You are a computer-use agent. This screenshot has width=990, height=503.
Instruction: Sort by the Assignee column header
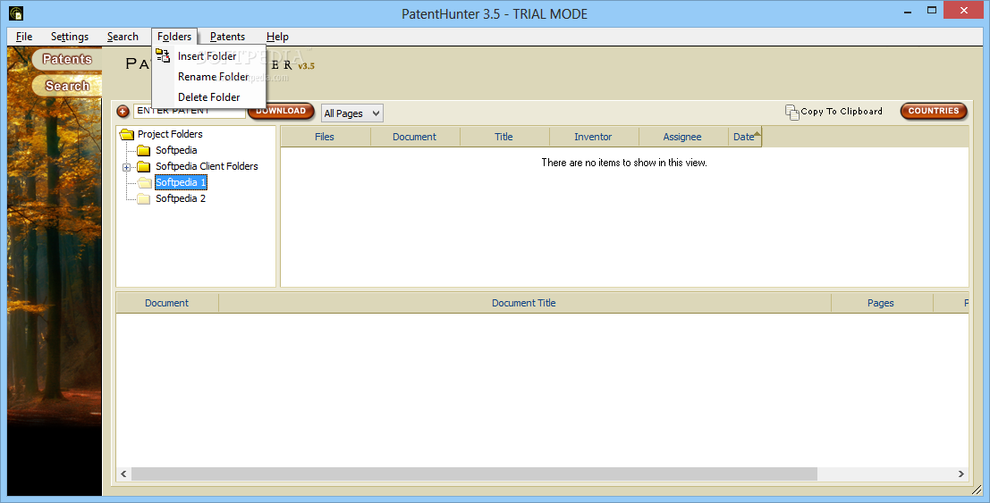pyautogui.click(x=681, y=137)
